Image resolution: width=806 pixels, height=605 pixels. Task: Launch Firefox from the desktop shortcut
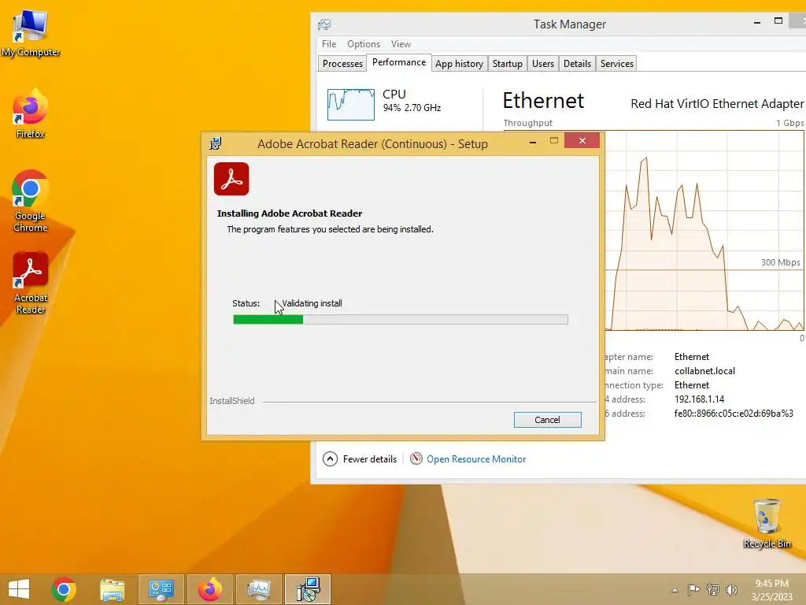point(30,113)
